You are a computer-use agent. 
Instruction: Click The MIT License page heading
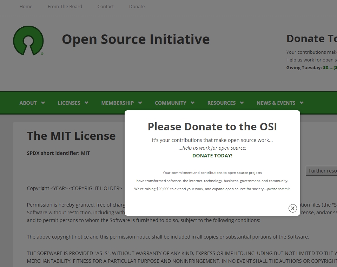coord(71,136)
